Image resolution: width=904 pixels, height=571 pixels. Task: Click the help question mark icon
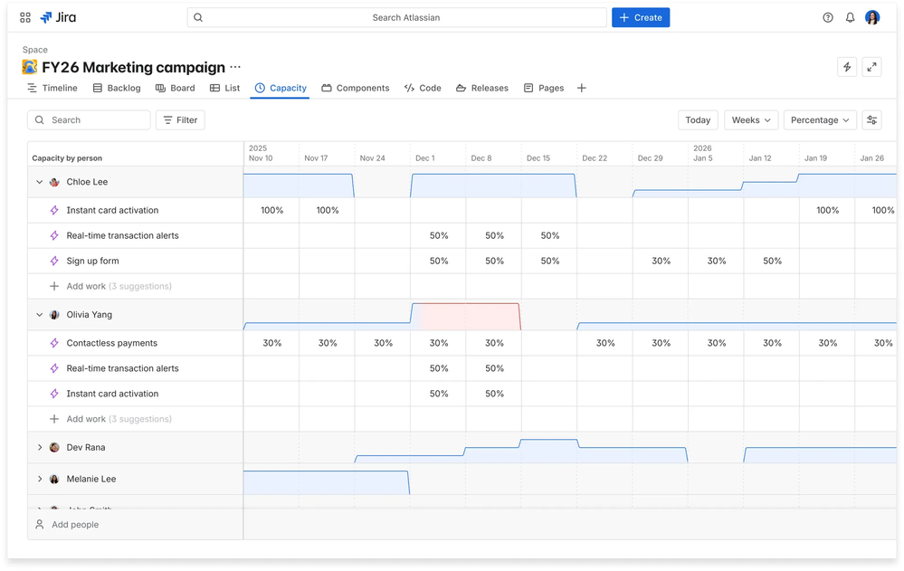827,17
